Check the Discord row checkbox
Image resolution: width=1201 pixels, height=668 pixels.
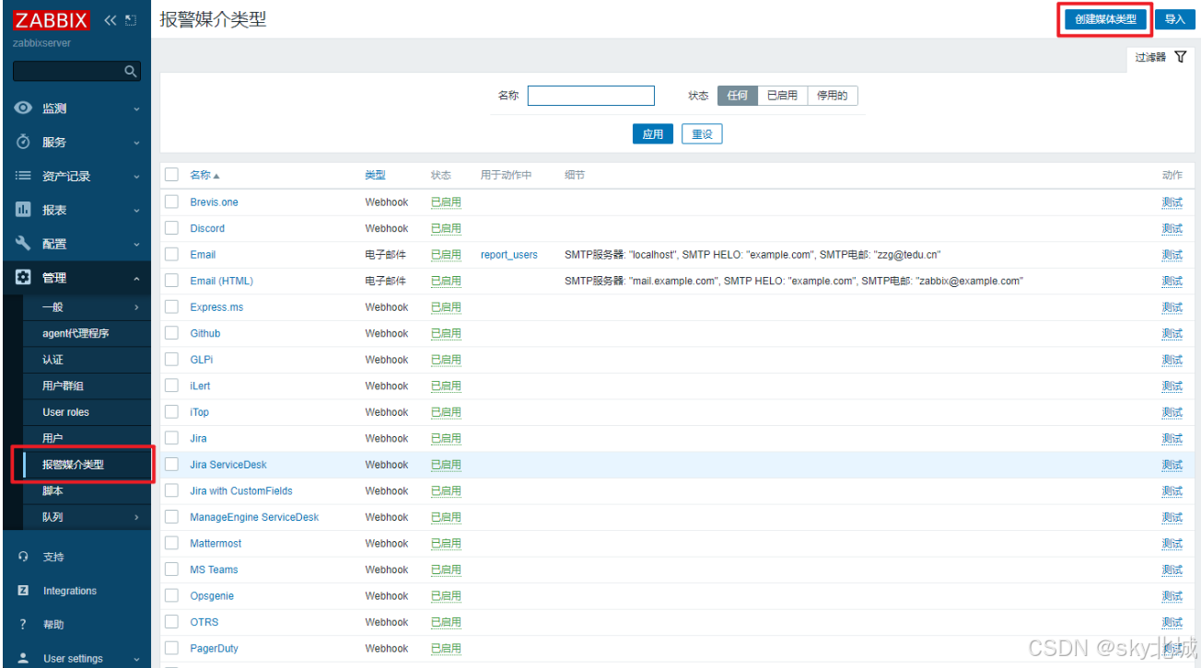click(171, 228)
